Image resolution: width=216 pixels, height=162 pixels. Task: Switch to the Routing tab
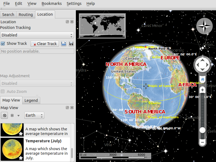26,15
